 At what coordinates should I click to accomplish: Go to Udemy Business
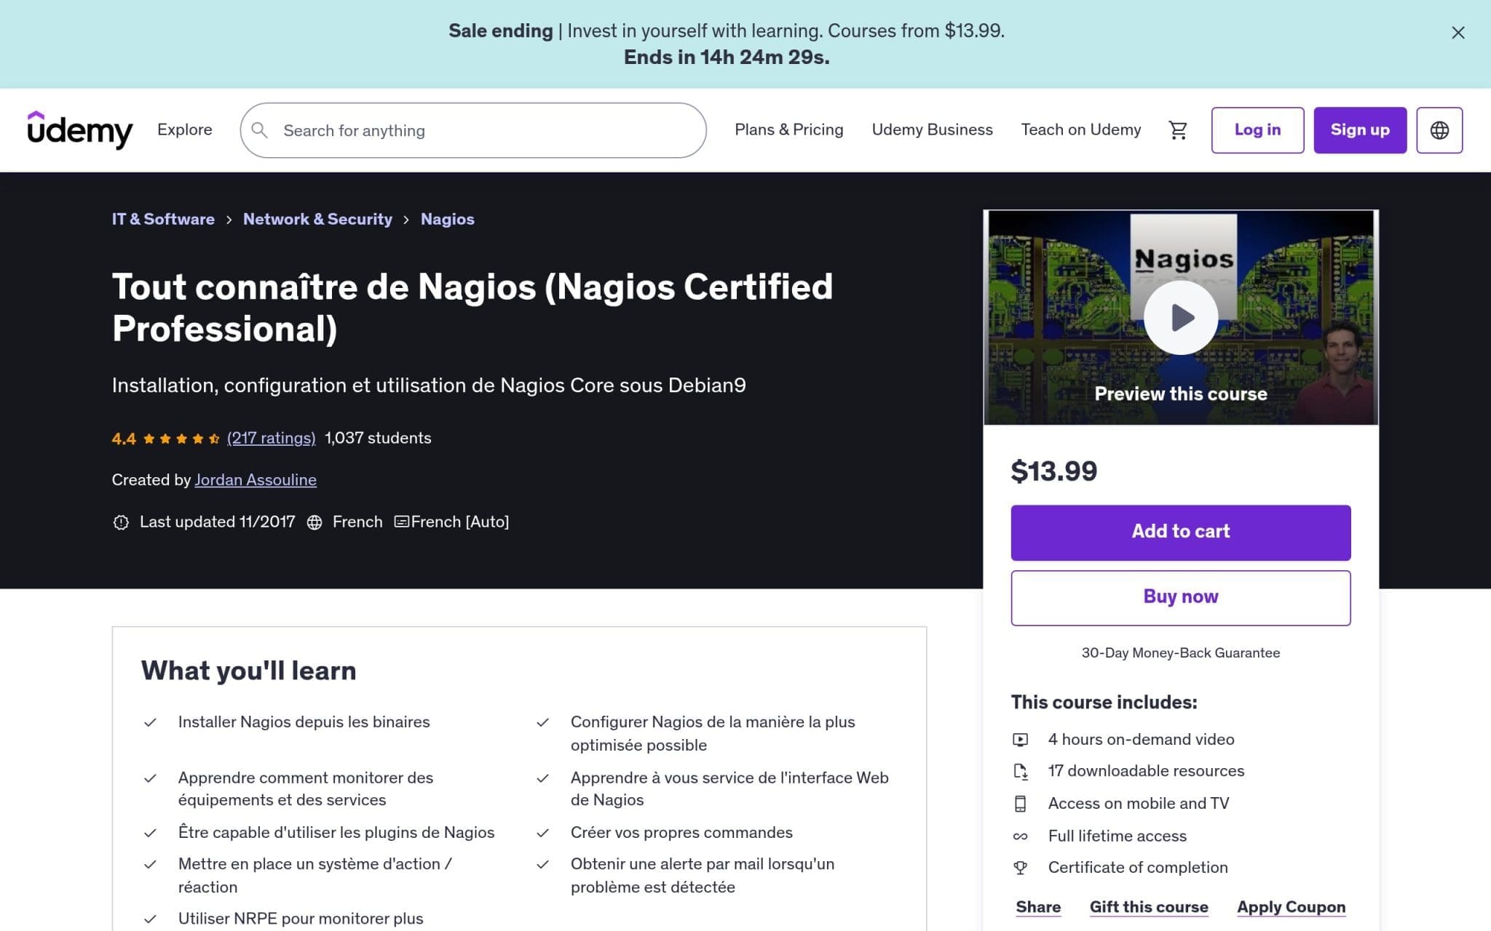pyautogui.click(x=932, y=129)
